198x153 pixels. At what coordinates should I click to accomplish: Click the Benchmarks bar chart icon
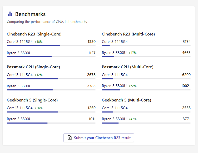10,14
